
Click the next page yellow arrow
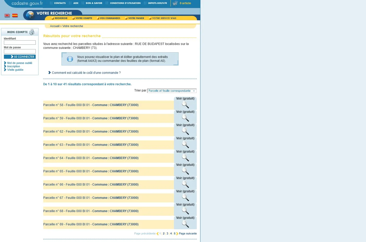pyautogui.click(x=177, y=233)
